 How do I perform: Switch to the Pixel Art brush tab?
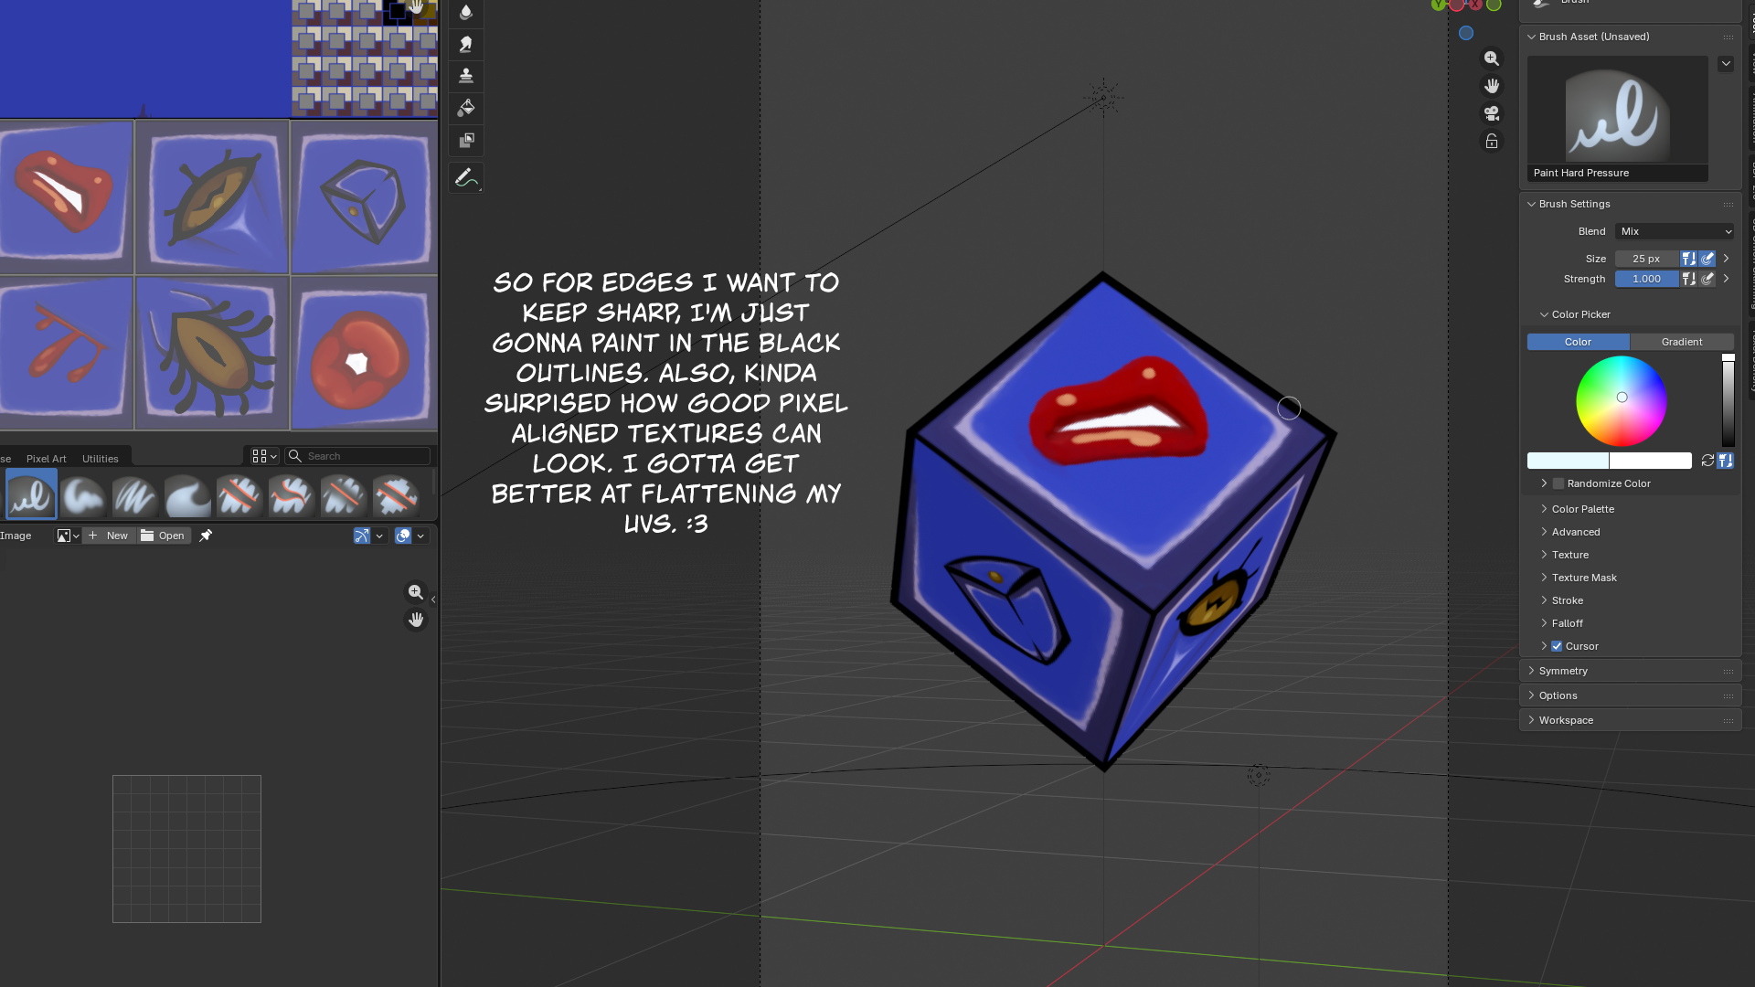click(x=46, y=459)
